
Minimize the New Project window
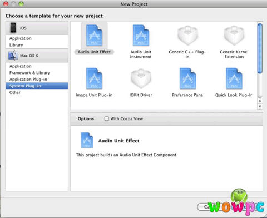[13, 4]
